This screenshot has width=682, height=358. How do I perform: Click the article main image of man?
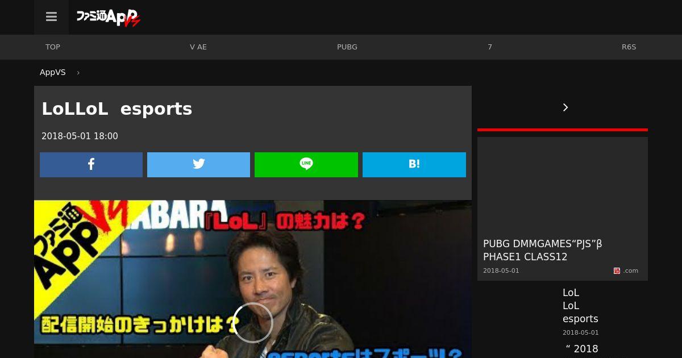coord(253,279)
